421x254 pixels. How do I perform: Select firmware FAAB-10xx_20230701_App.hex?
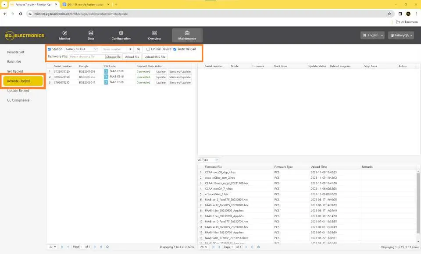click(224, 233)
